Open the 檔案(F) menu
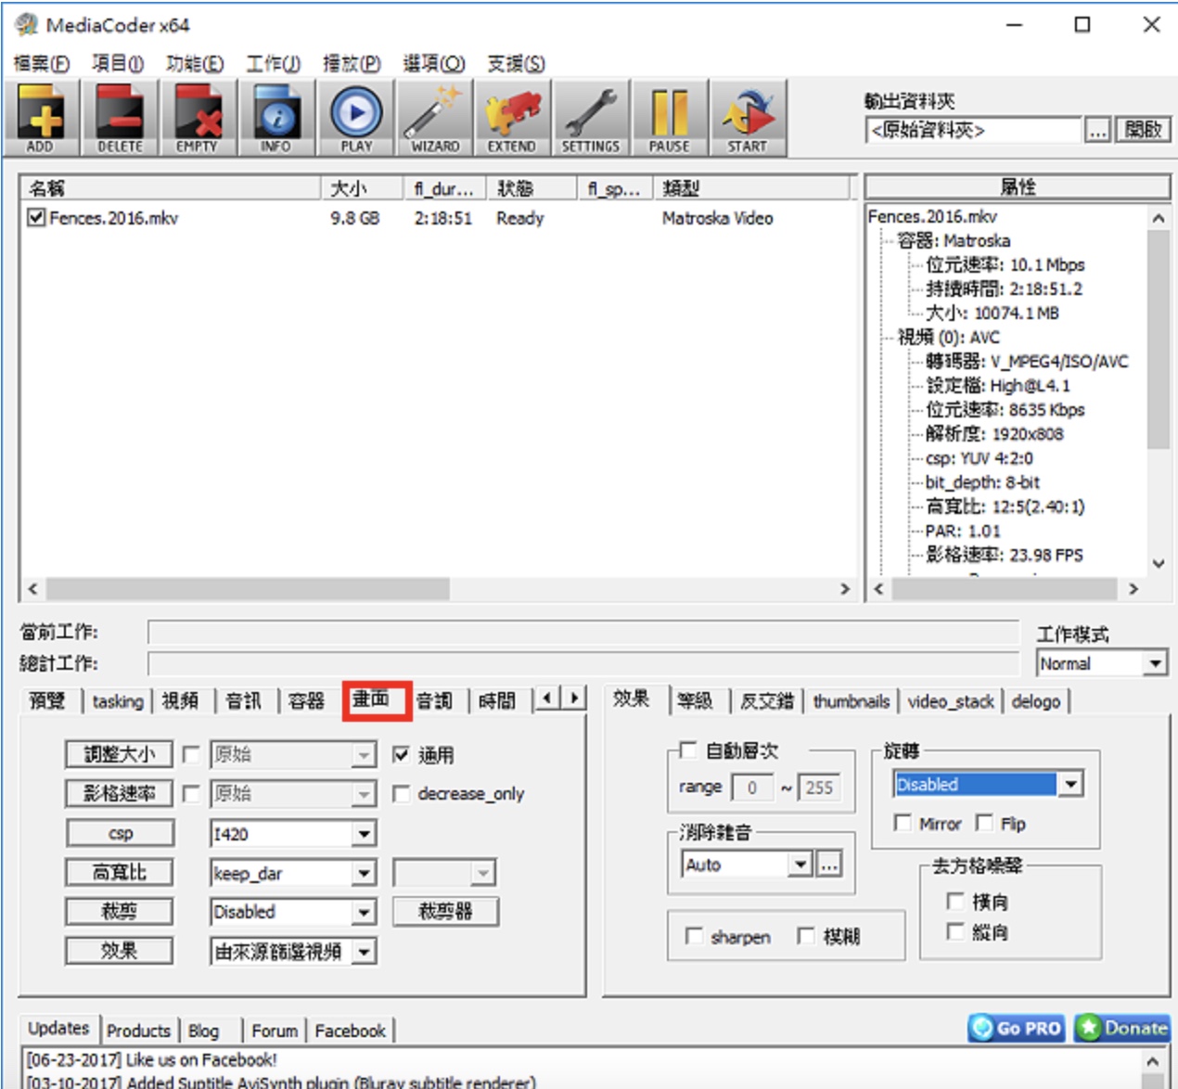Image resolution: width=1178 pixels, height=1089 pixels. tap(42, 63)
